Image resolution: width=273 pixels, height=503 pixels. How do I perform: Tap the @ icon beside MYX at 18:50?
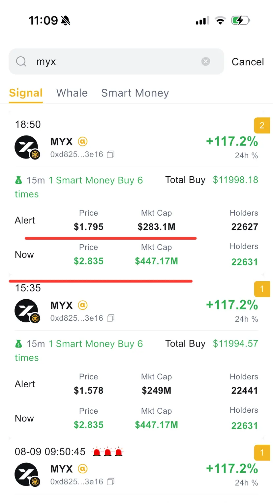pos(82,141)
